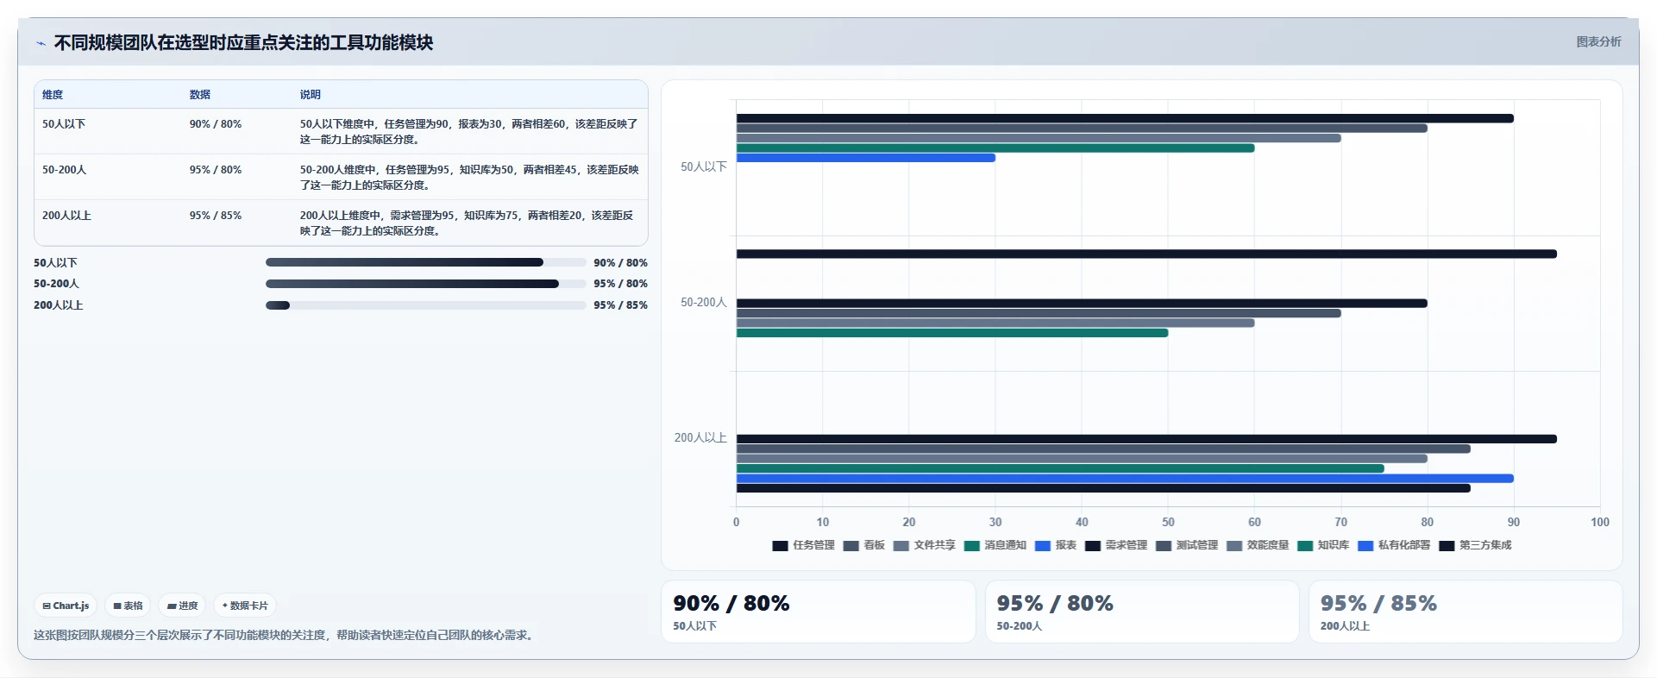Toggle the 报表 legend item

point(1055,545)
